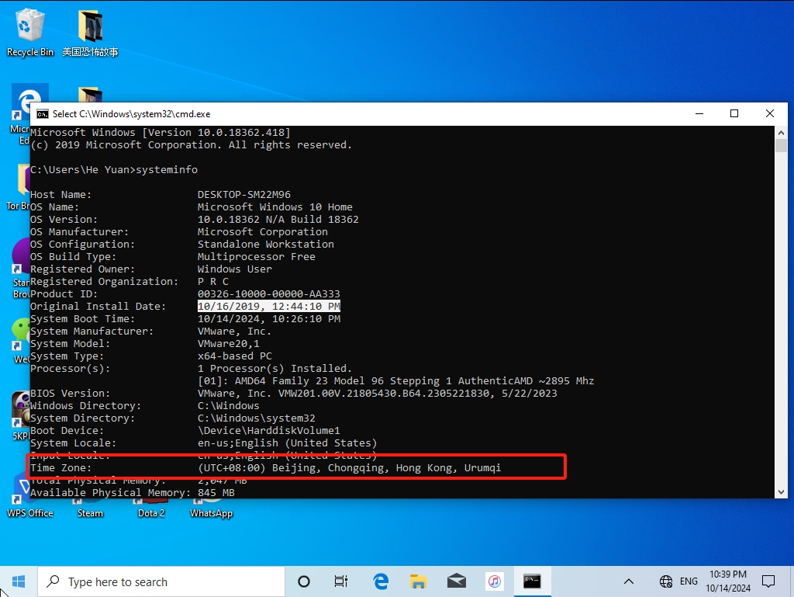Screen dimensions: 794x597
Task: Click the cmd.exe title bar icon
Action: (x=43, y=114)
